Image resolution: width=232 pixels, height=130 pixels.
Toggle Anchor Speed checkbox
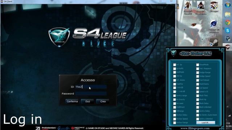pyautogui.click(x=175, y=119)
